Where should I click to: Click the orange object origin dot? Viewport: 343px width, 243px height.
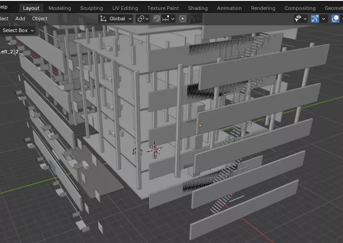point(200,125)
